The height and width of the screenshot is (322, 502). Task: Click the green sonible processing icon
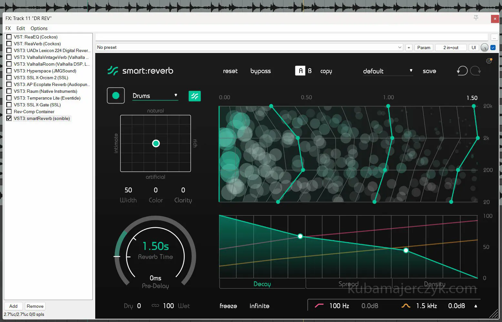coord(194,96)
